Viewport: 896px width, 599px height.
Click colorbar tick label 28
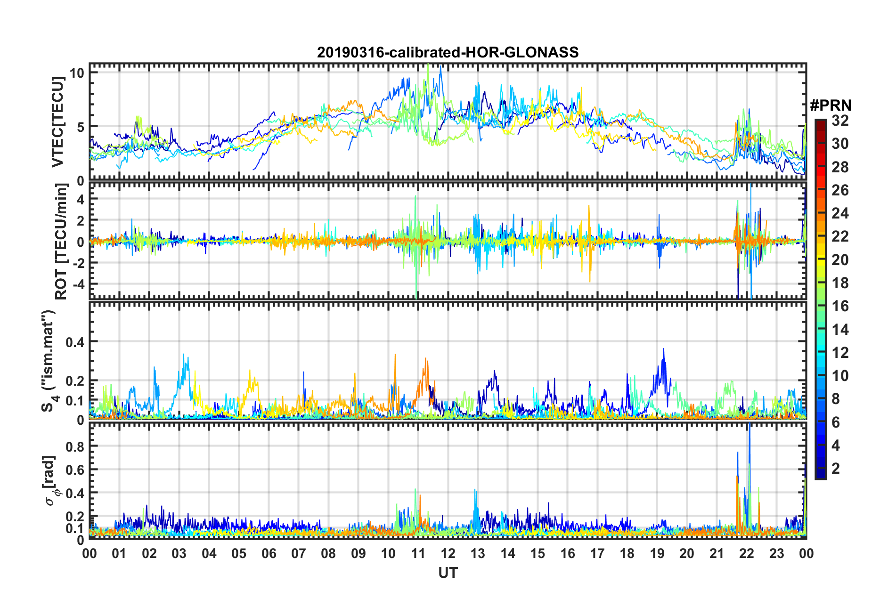[840, 167]
